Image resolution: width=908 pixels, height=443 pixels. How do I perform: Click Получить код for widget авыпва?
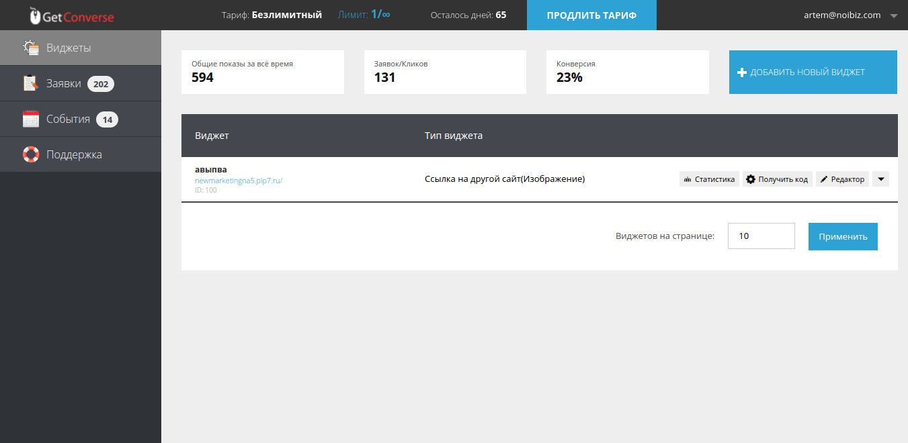click(778, 179)
